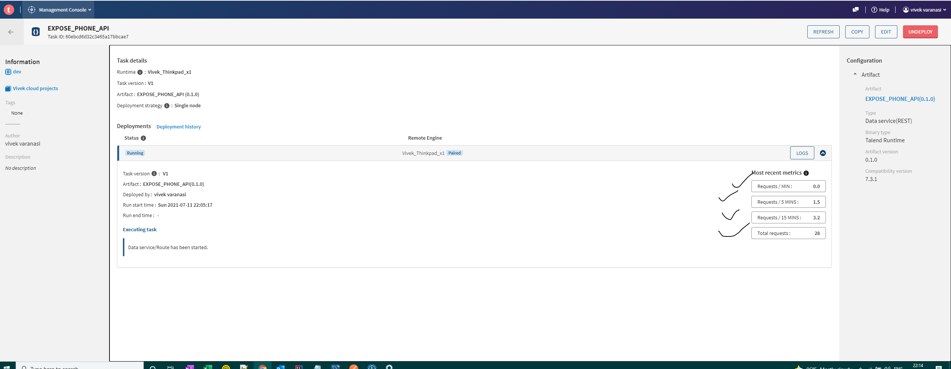Click the 7.3.1 compatibility version value
Viewport: 951px width, 369px height.
pyautogui.click(x=871, y=179)
